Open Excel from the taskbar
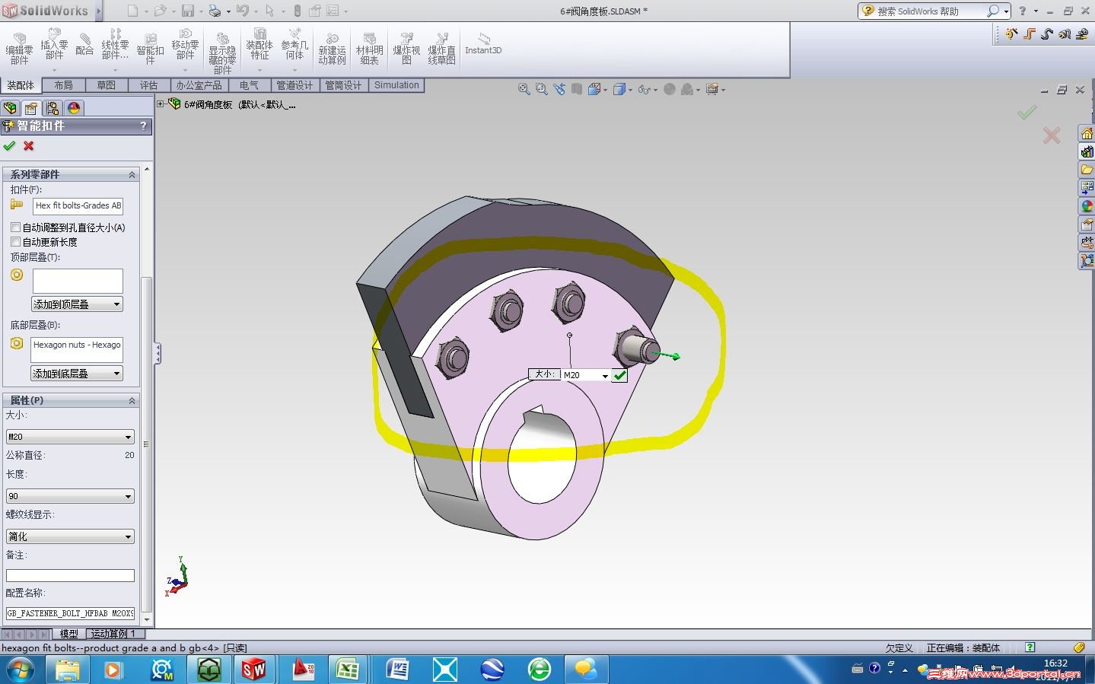The image size is (1095, 684). click(348, 670)
